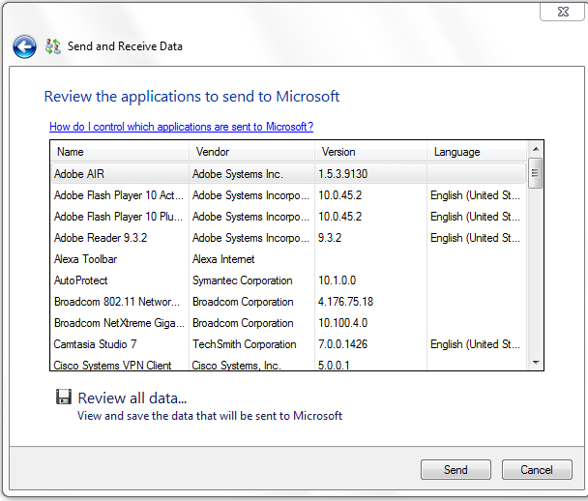This screenshot has width=588, height=501.
Task: Sort by the Version column header
Action: pos(370,152)
